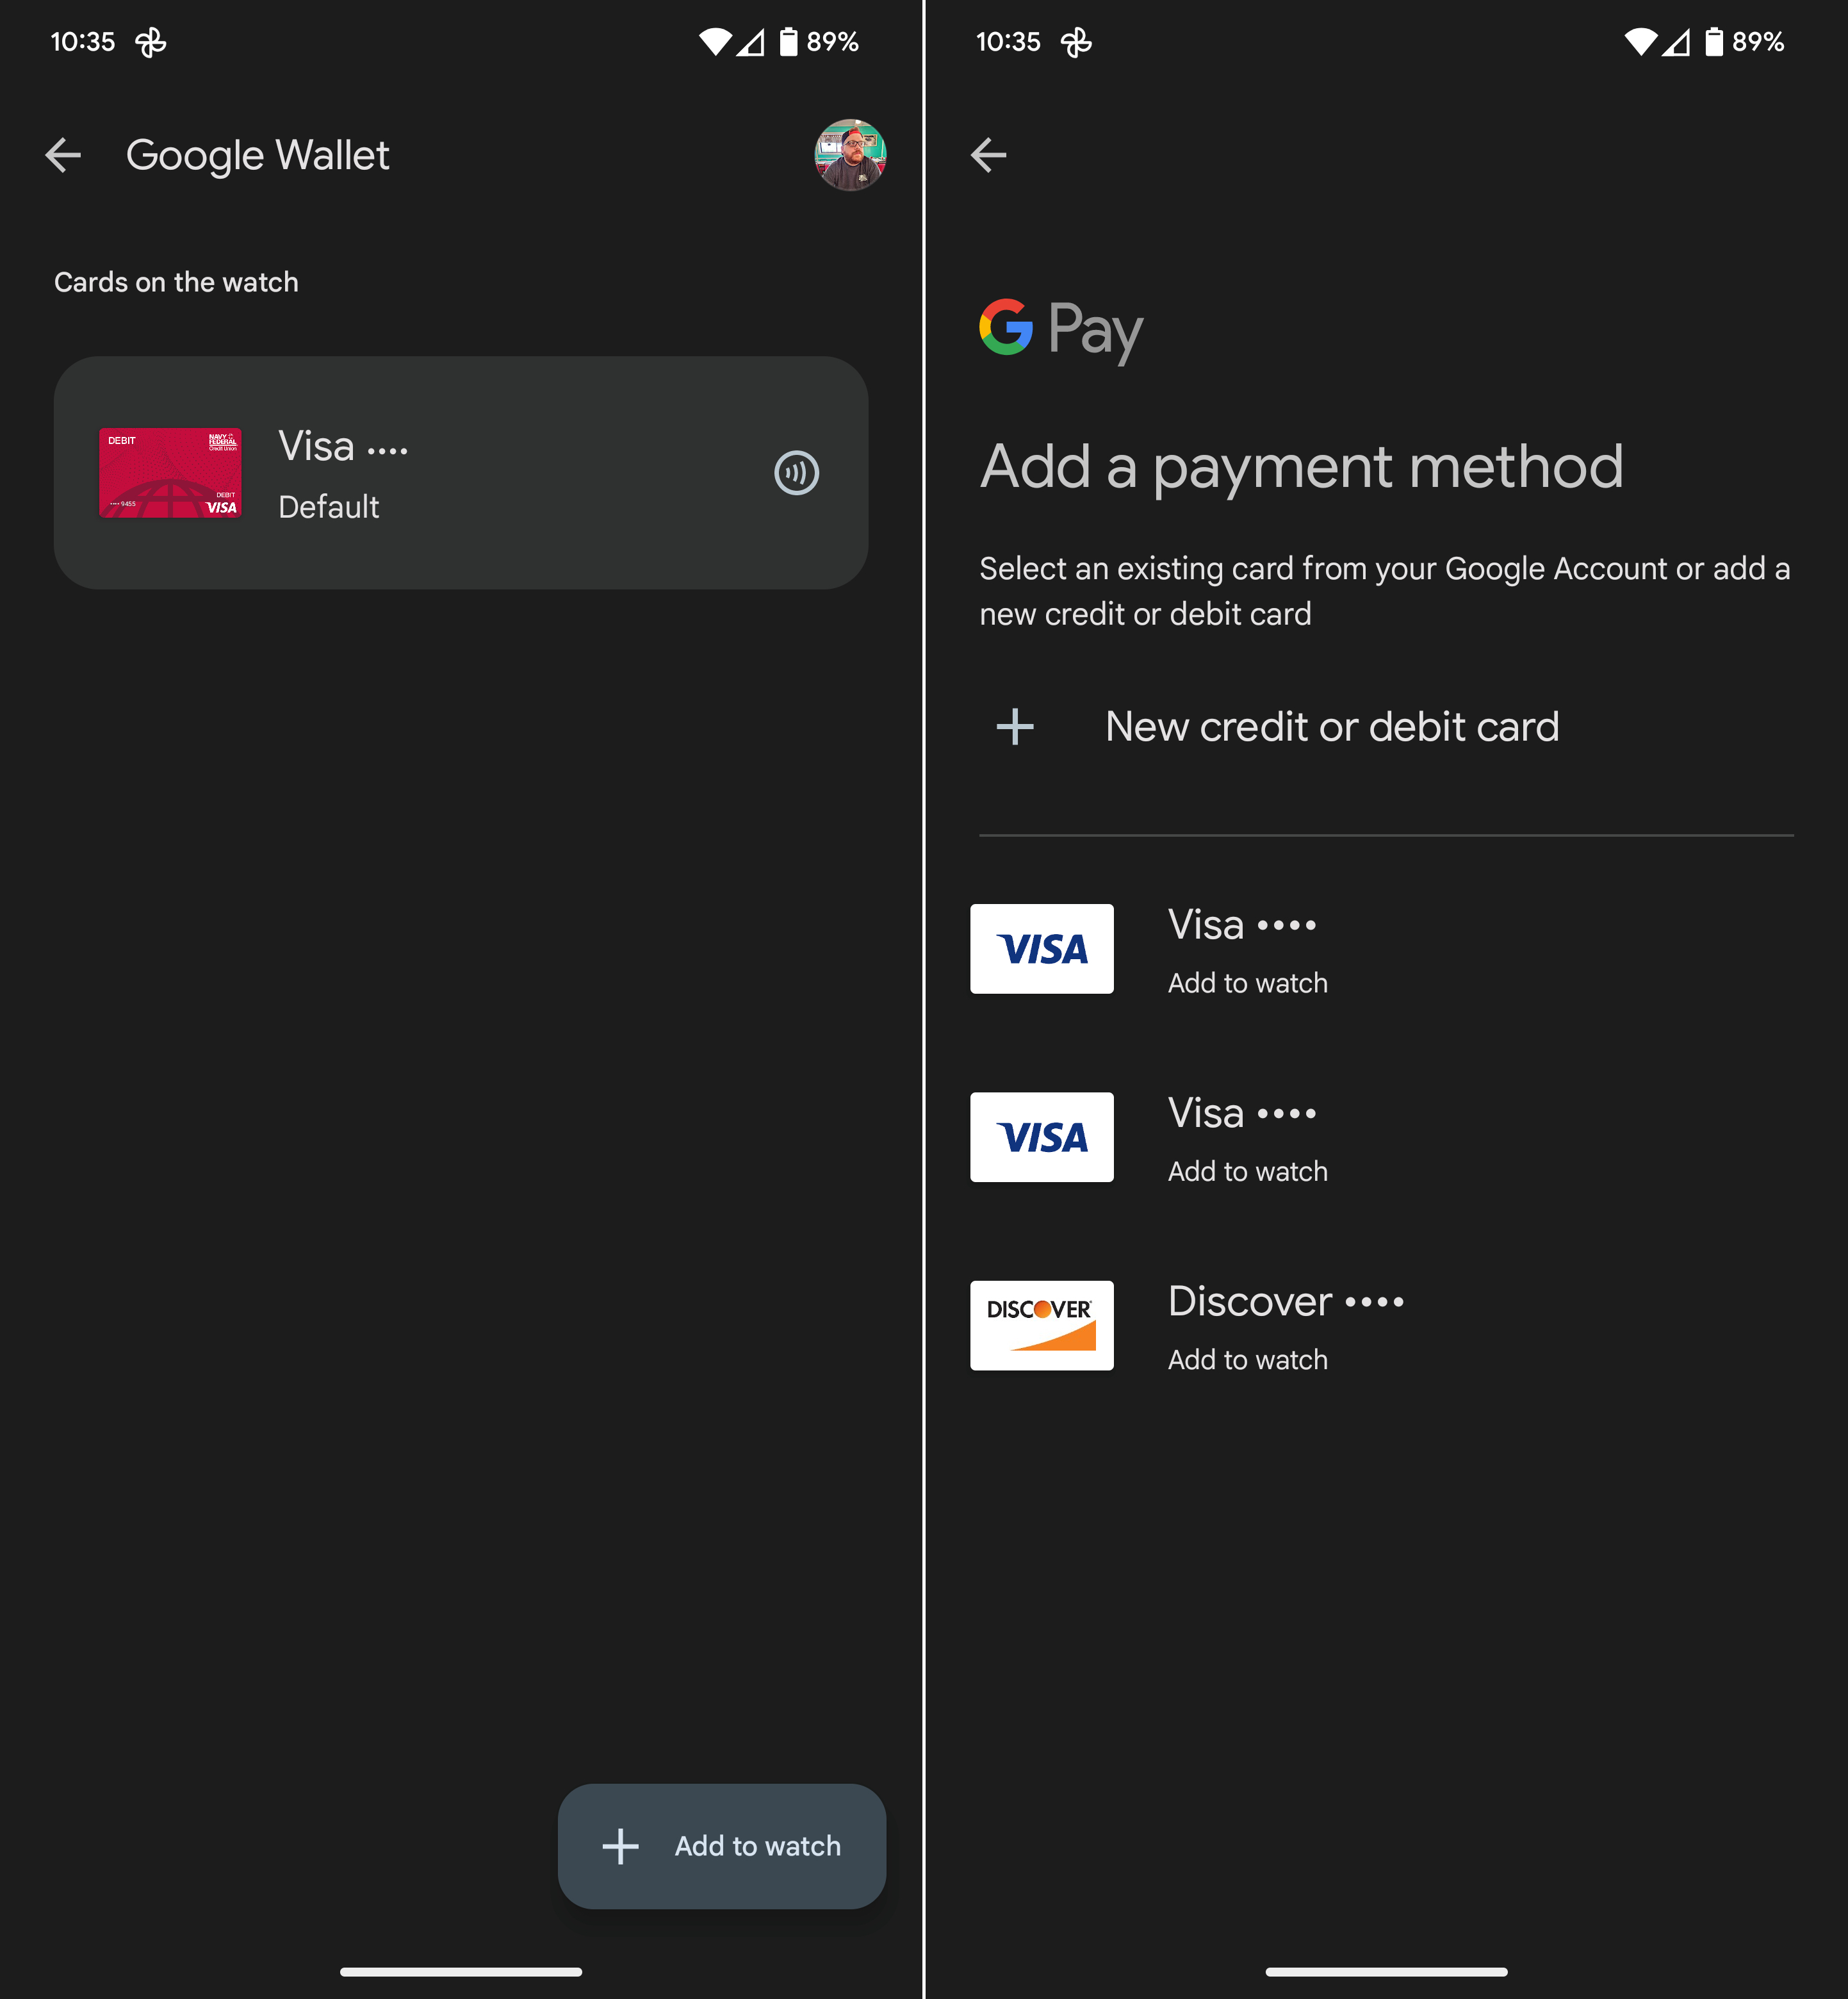Open Cards on the watch section
The width and height of the screenshot is (1848, 1999).
174,281
